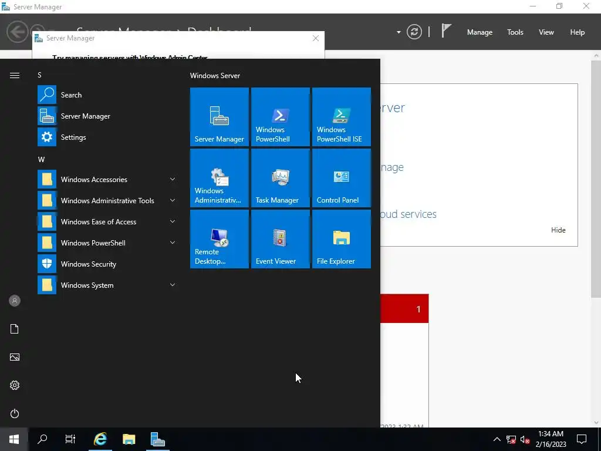Open the muted volume tray icon

coord(525,439)
